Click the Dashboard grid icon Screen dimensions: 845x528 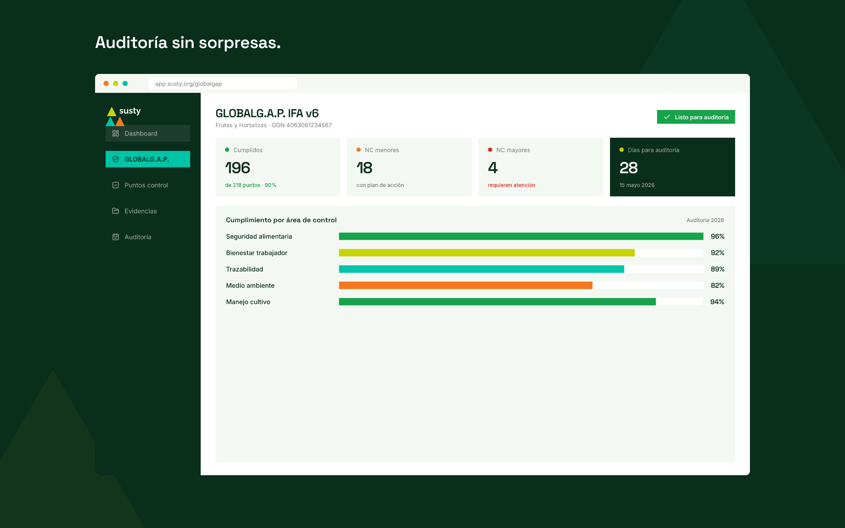116,133
